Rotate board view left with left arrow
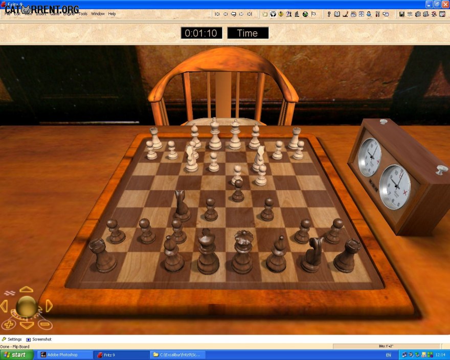This screenshot has height=360, width=450. click(x=4, y=306)
